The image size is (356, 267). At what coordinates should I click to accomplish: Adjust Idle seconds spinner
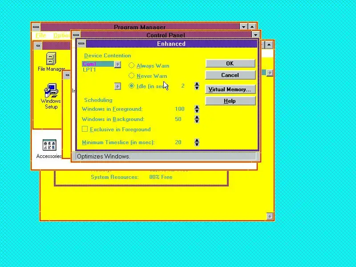point(197,86)
